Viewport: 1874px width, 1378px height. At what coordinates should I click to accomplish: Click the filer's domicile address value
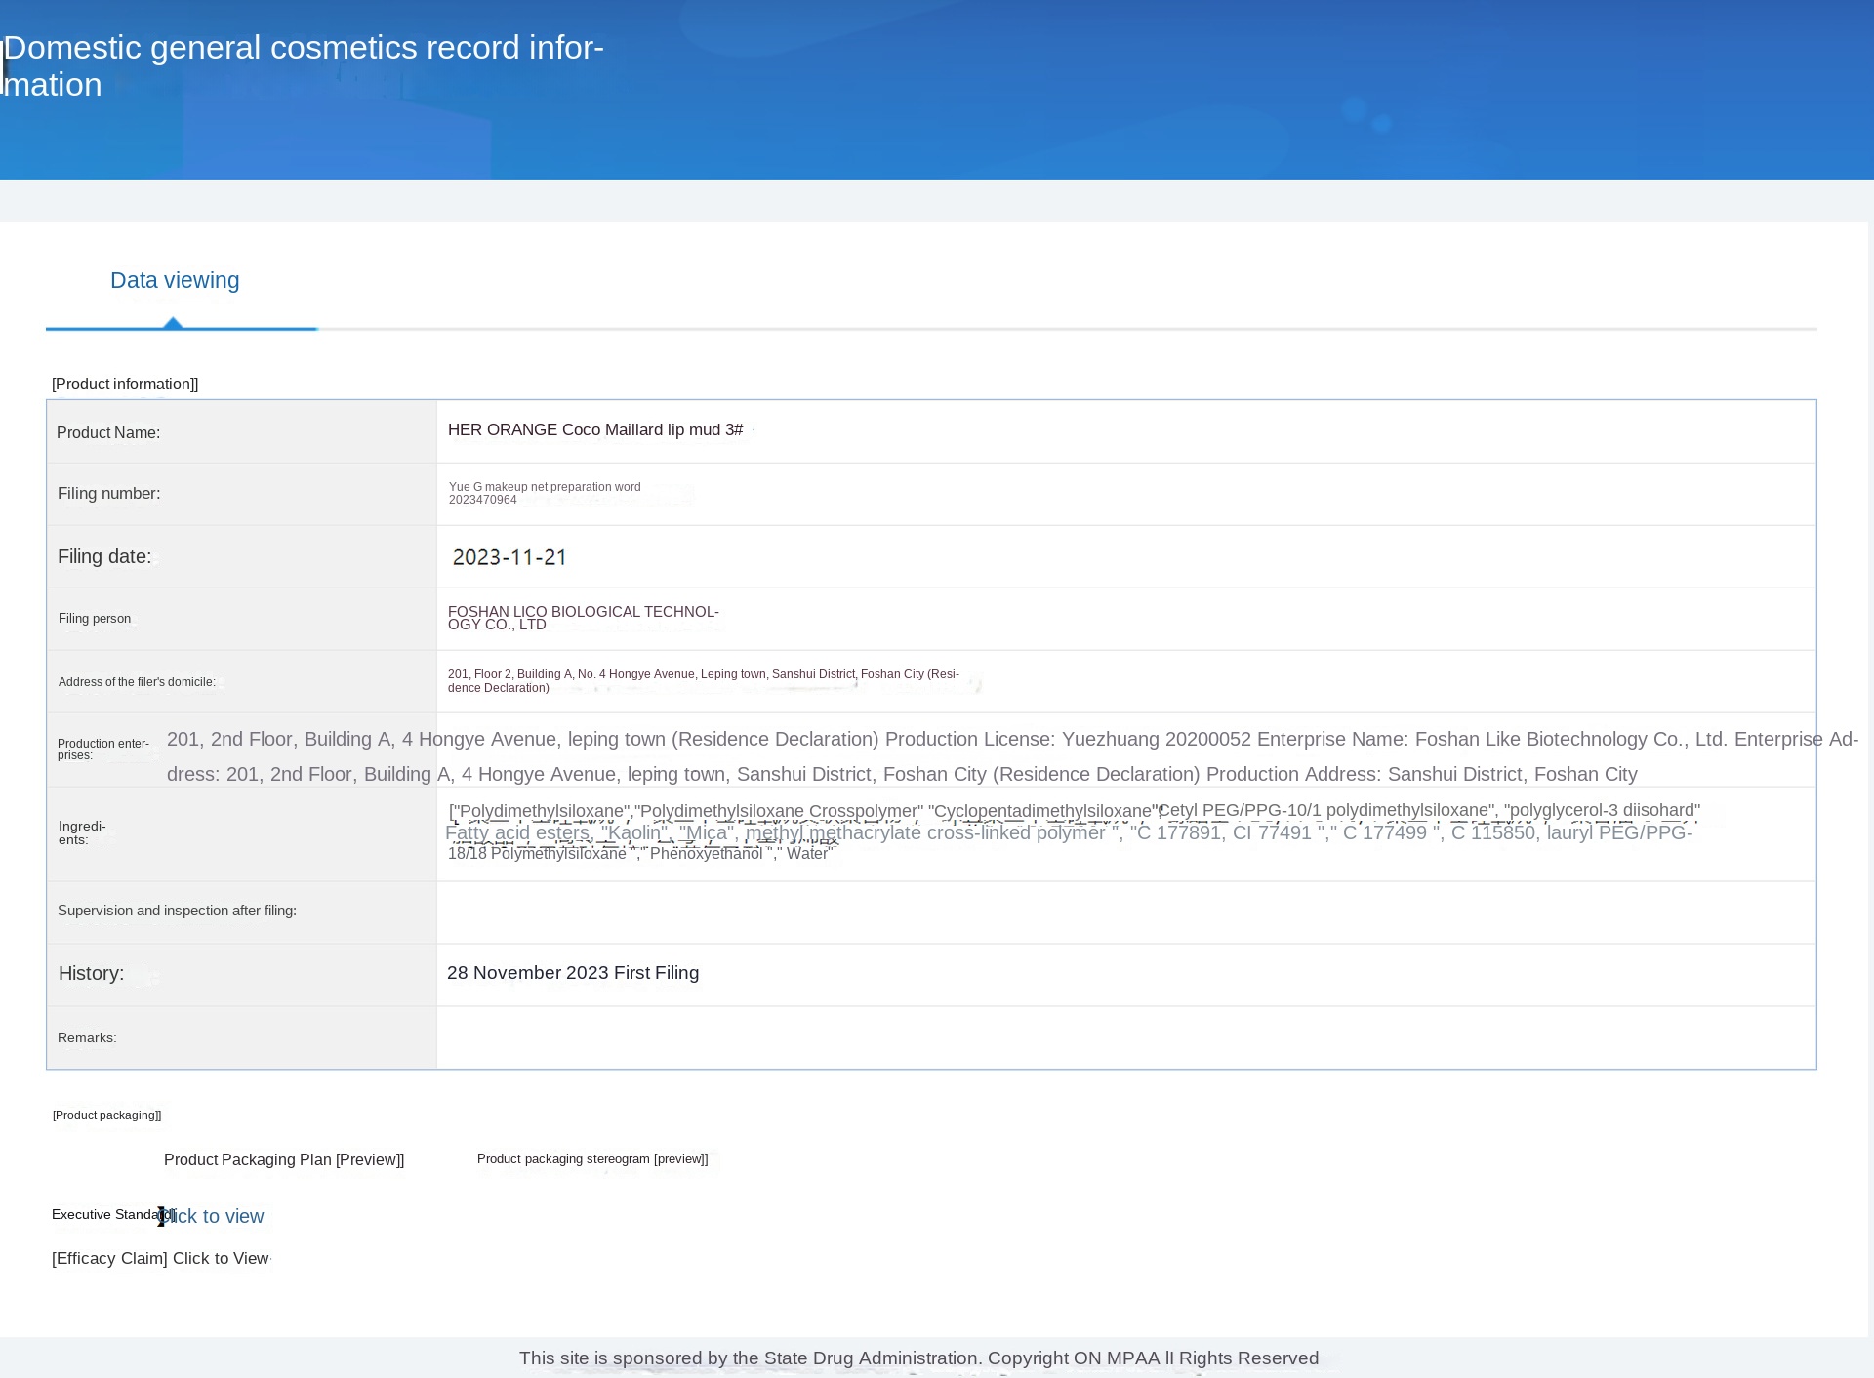pyautogui.click(x=703, y=680)
